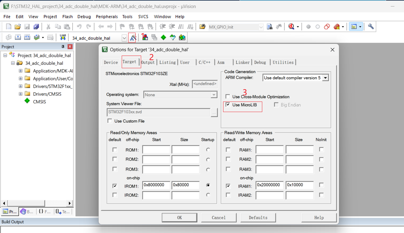Open the Peripherals menu
The width and height of the screenshot is (404, 233).
(107, 17)
